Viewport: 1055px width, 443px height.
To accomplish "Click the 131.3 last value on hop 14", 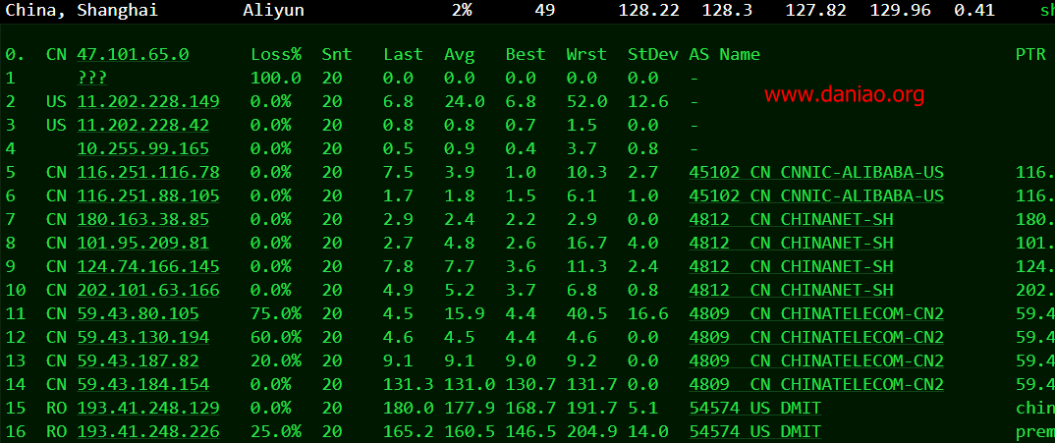I will tap(409, 384).
